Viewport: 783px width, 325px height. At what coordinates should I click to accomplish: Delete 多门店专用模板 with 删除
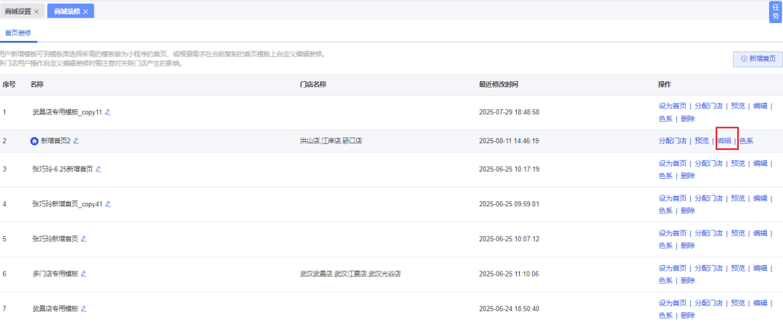(687, 280)
